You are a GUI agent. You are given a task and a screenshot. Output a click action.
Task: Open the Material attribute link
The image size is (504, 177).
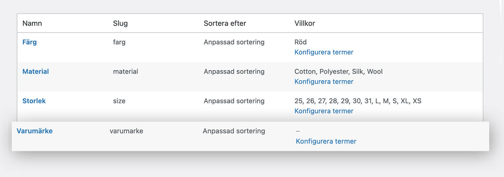click(36, 72)
